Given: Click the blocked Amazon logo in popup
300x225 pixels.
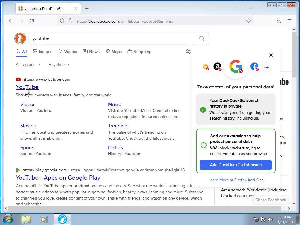Looking at the screenshot, I should (217, 67).
